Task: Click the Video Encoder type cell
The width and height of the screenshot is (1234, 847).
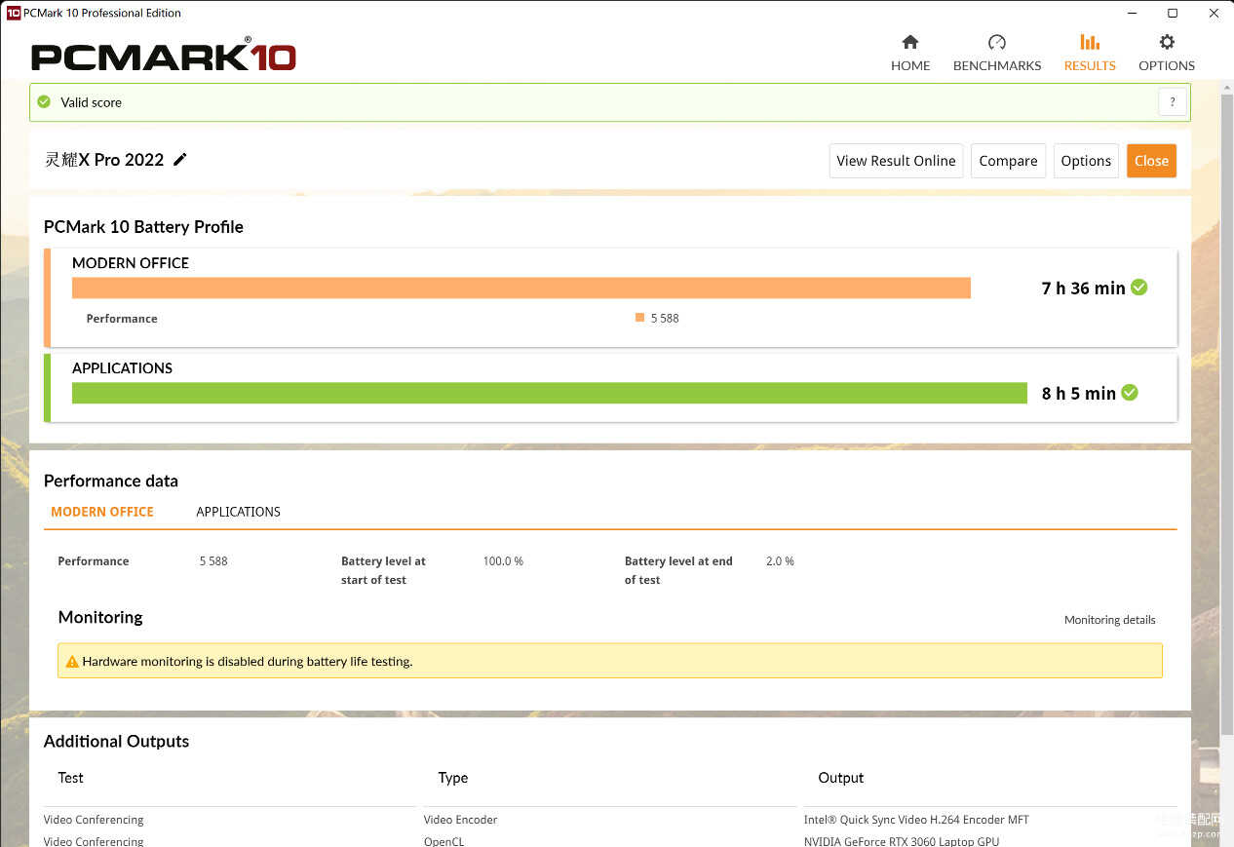Action: (x=460, y=820)
